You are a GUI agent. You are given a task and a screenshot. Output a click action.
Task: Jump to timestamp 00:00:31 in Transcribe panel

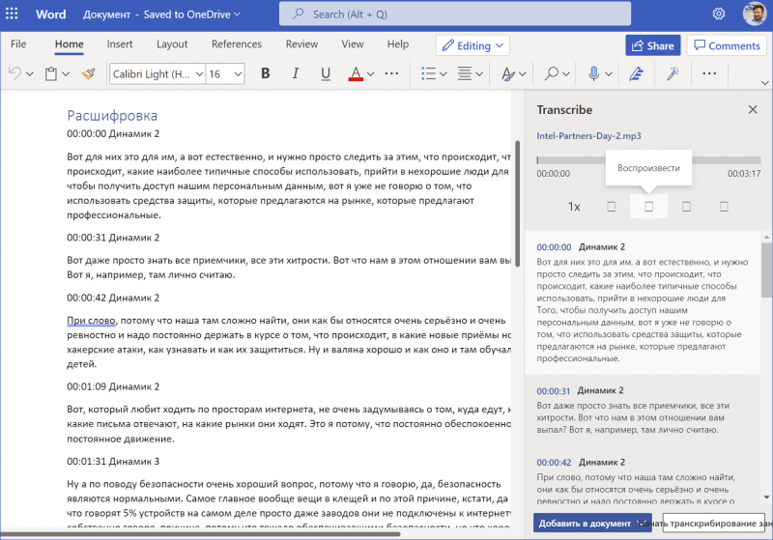click(554, 390)
